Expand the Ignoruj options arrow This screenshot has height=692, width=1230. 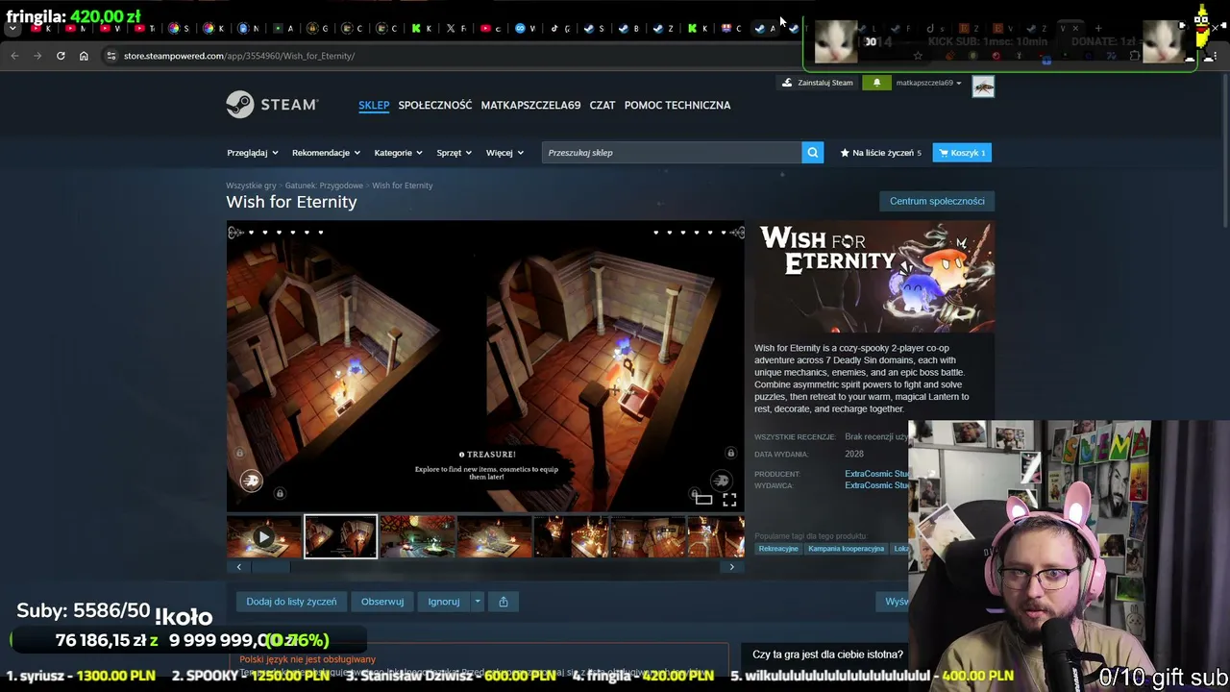[478, 602]
